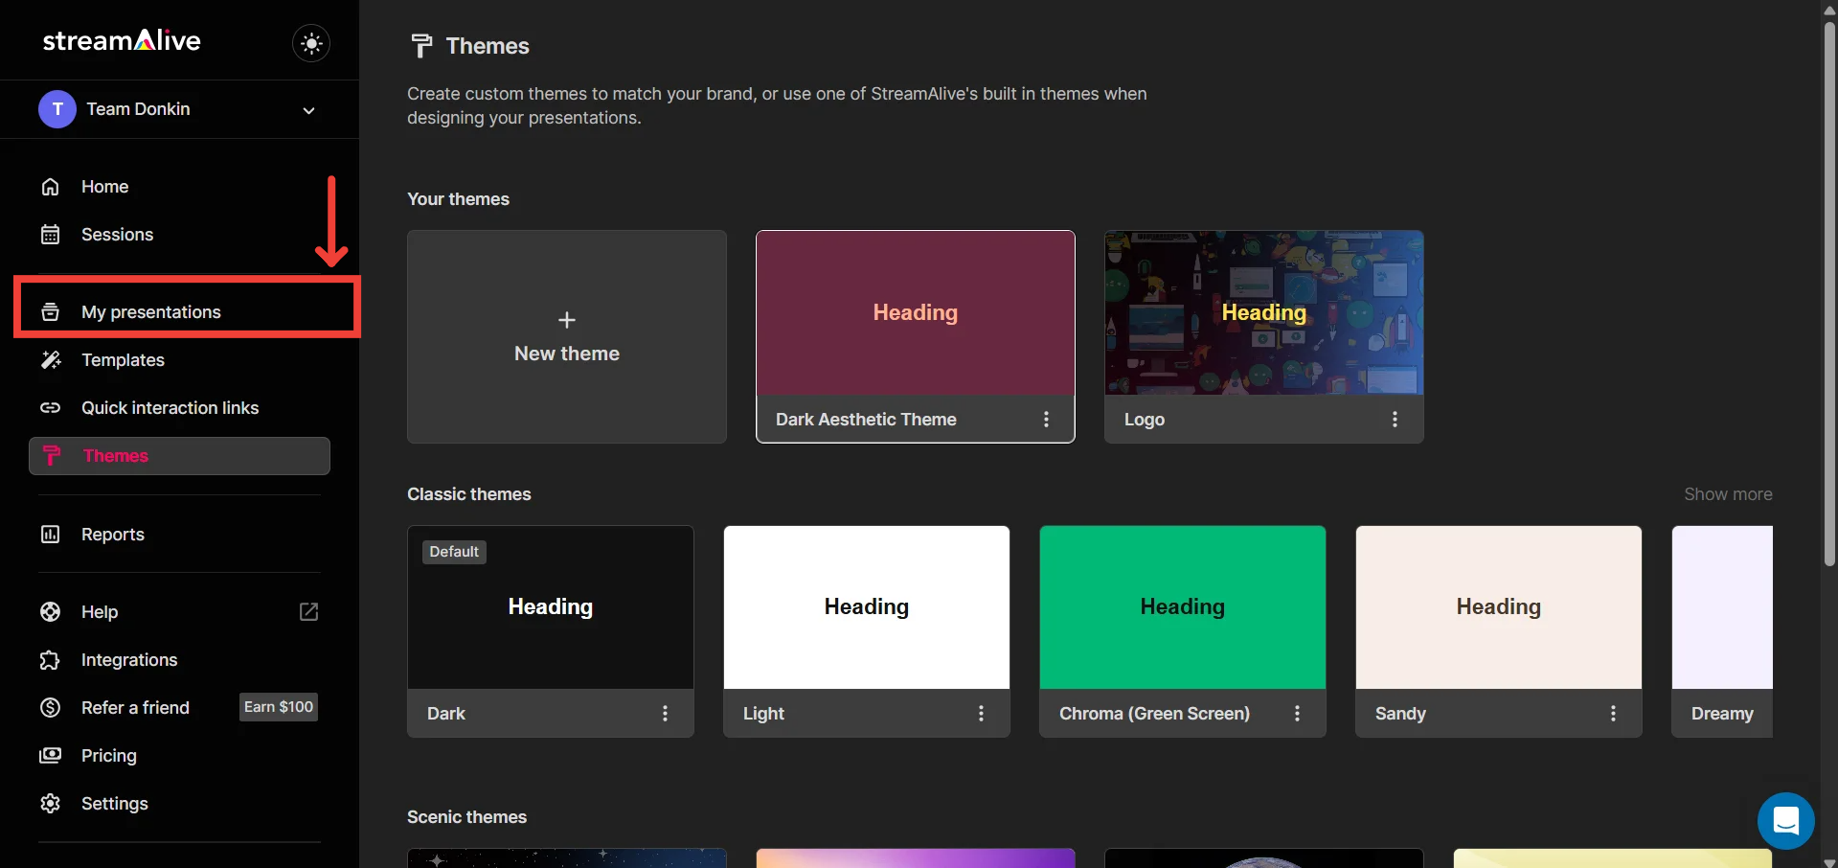Create a New theme card
Image resolution: width=1838 pixels, height=868 pixels.
click(x=567, y=336)
